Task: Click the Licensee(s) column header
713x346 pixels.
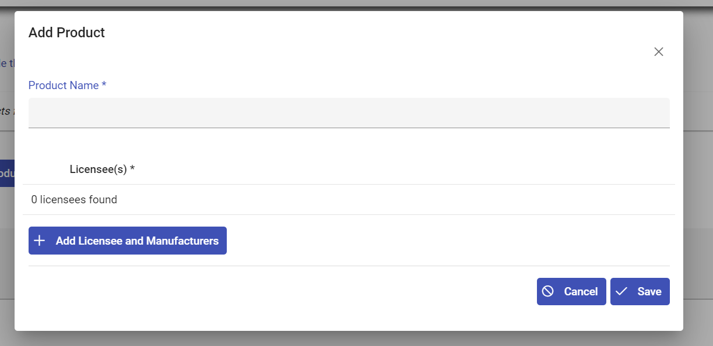Action: pos(99,170)
